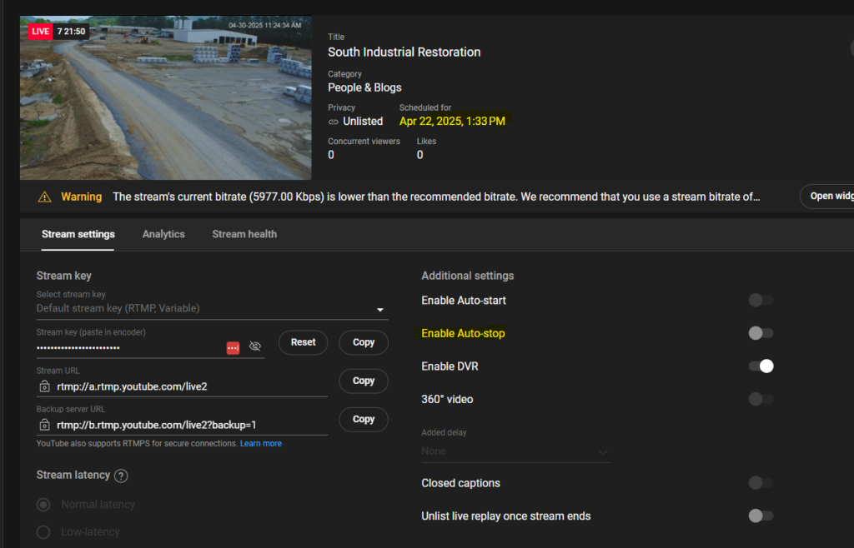
Task: Disable the Enable DVR switch
Action: 761,366
